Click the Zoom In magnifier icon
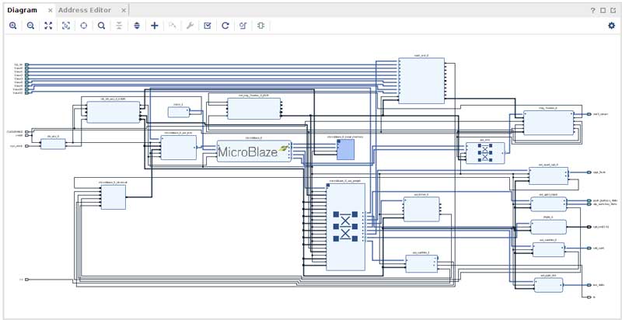Image resolution: width=622 pixels, height=320 pixels. (12, 26)
